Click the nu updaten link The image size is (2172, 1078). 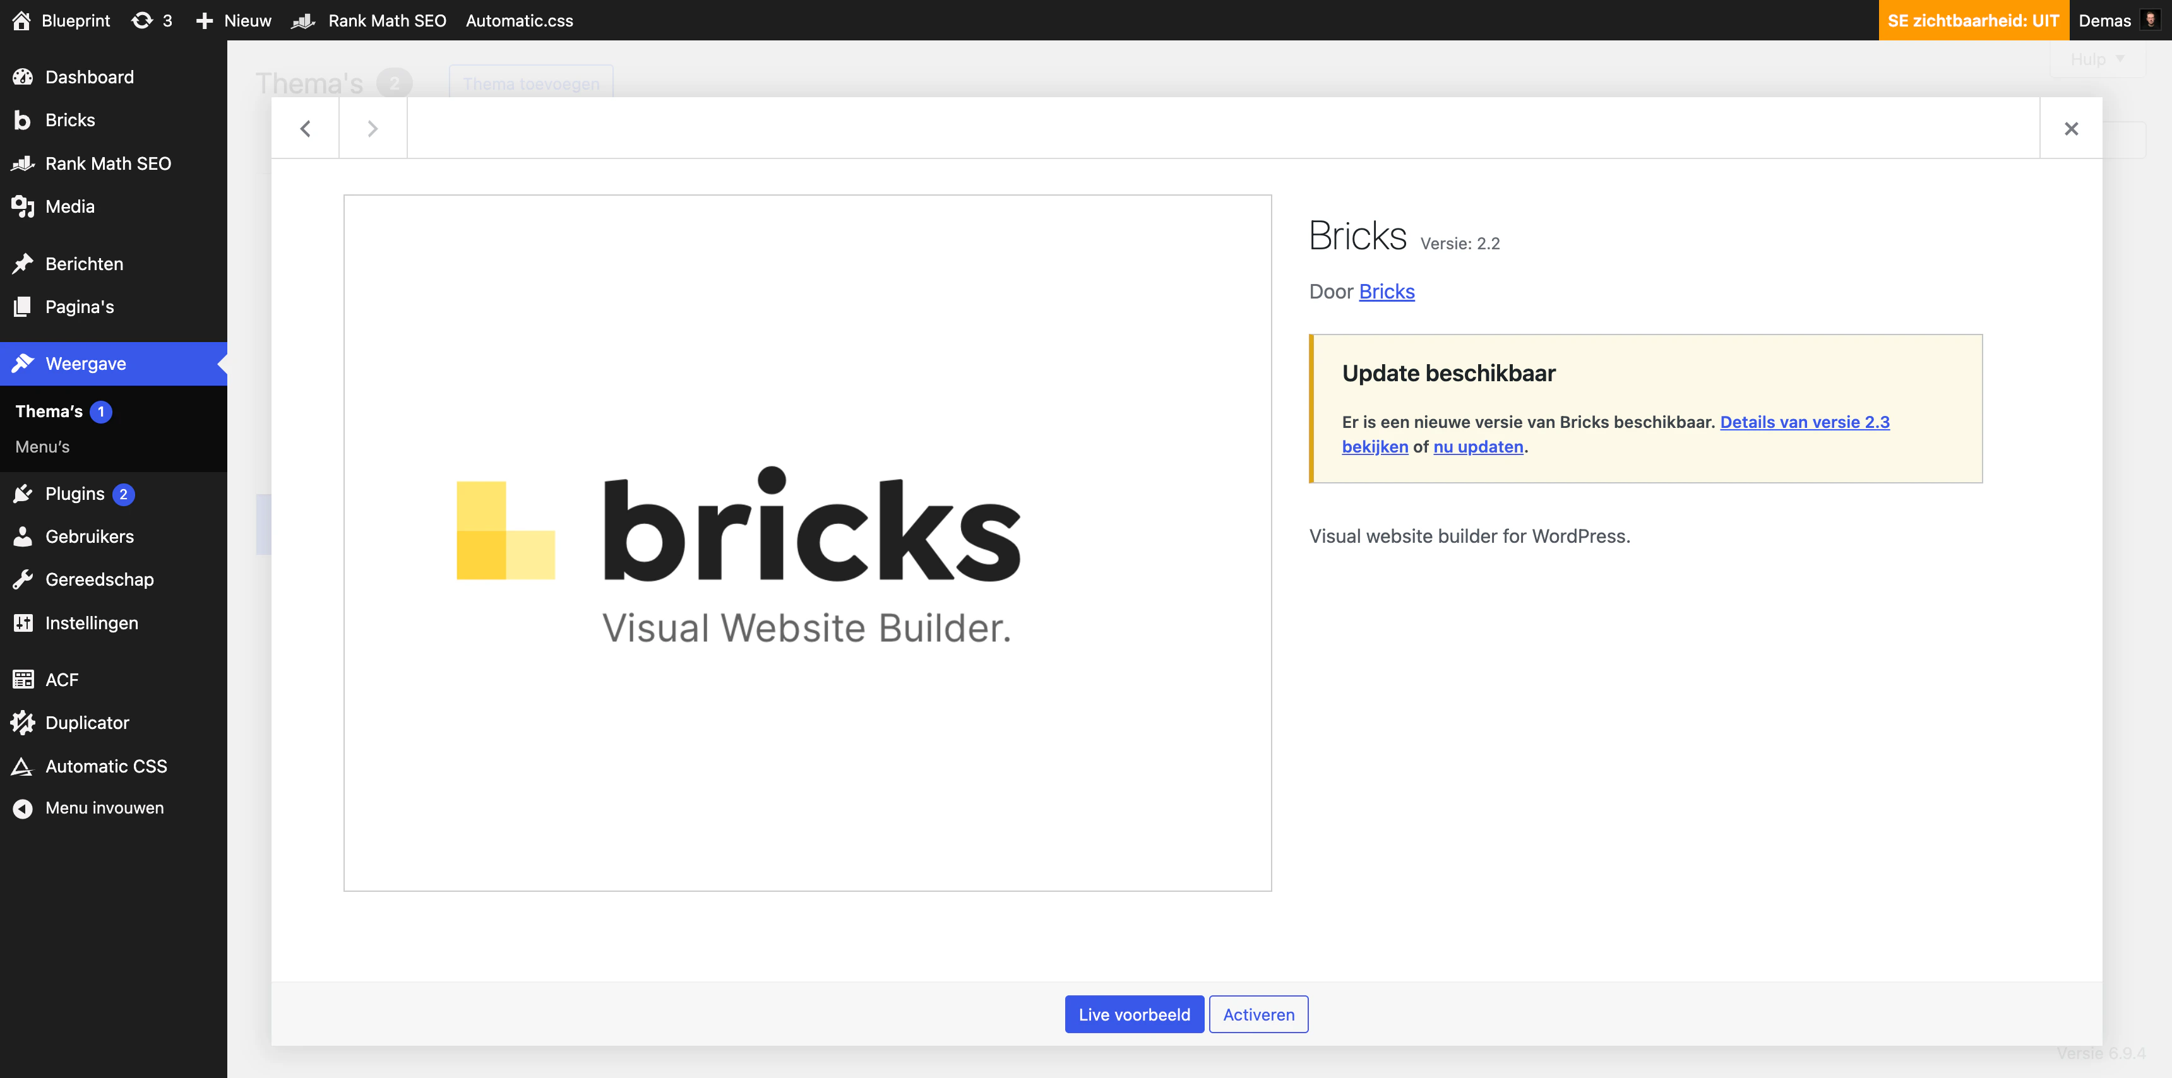point(1478,447)
